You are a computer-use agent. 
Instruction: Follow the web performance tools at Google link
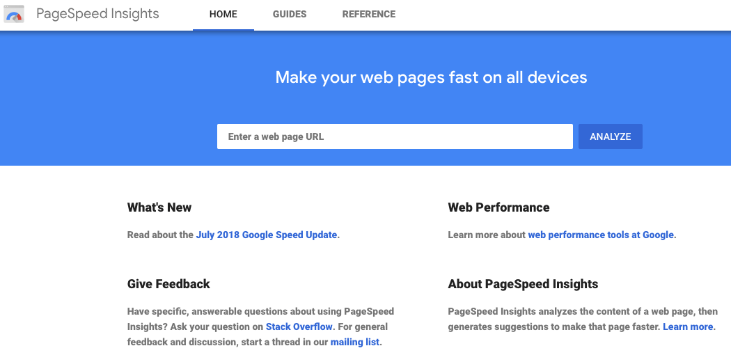[x=601, y=235]
